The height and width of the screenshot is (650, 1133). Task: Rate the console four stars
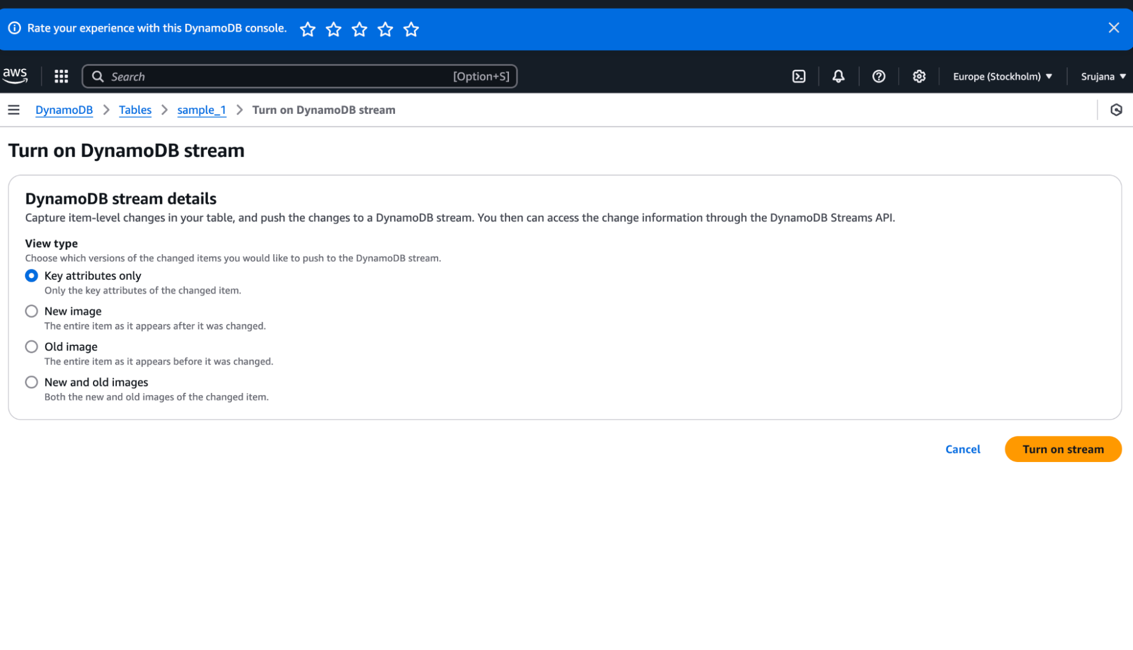coord(385,29)
